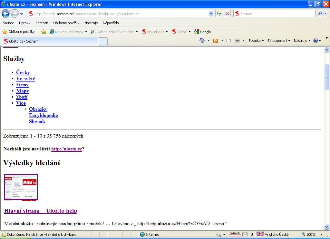Click the address bar URL field
Image resolution: width=330 pixels, height=239 pixels.
click(x=118, y=14)
